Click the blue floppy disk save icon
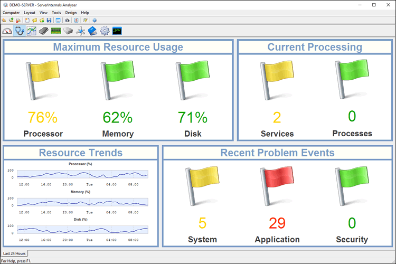 49,20
